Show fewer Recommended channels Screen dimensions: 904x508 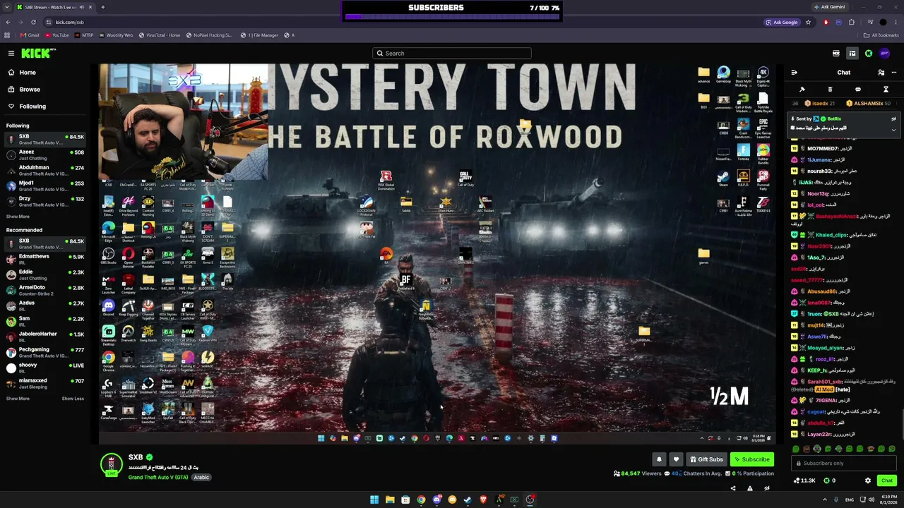[x=73, y=399]
